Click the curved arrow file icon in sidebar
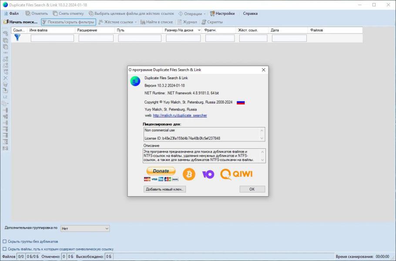The height and width of the screenshot is (261, 396). 5,90
